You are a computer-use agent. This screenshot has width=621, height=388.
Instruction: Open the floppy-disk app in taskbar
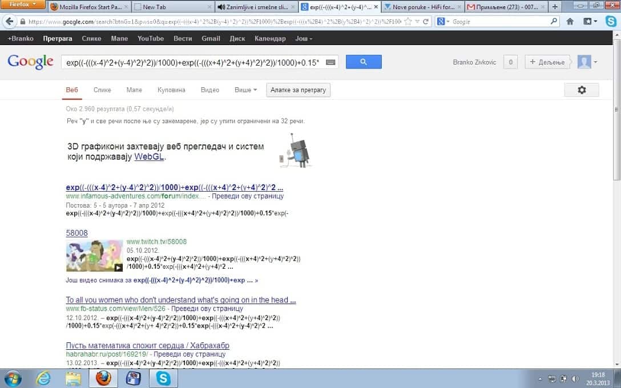pyautogui.click(x=134, y=378)
